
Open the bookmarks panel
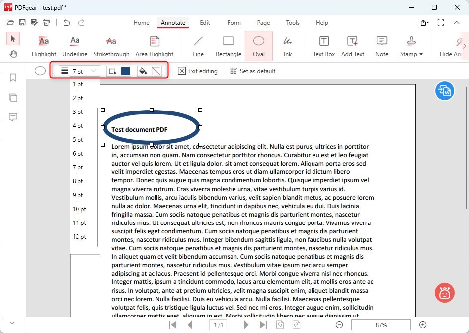13,77
